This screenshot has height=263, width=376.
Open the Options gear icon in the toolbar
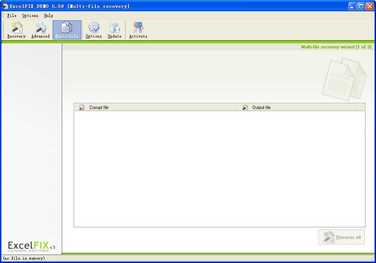94,30
